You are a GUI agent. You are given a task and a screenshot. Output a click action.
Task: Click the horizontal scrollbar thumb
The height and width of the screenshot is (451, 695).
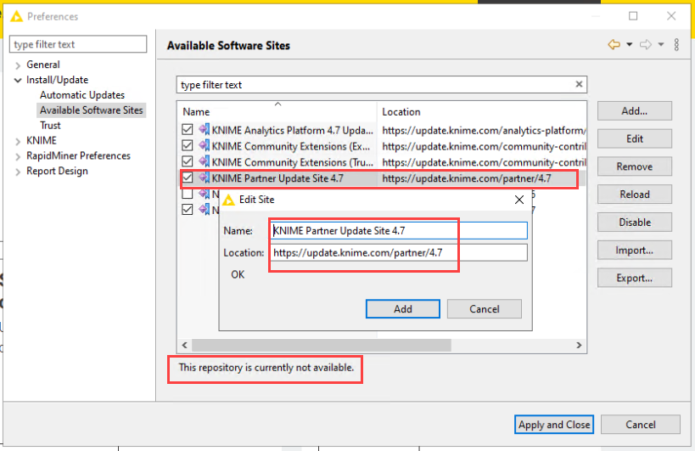[x=322, y=345]
